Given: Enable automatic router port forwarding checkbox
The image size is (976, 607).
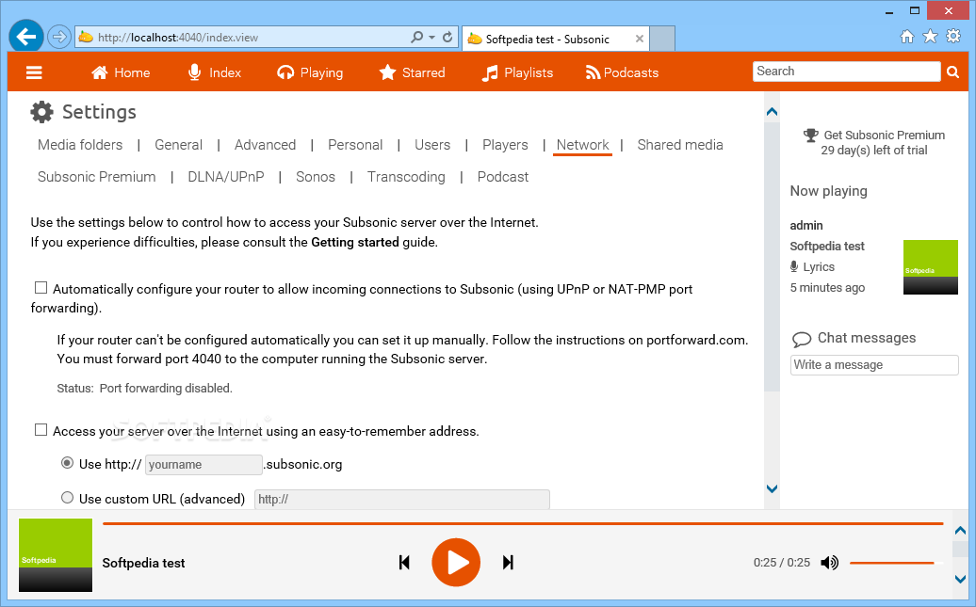Looking at the screenshot, I should pos(41,287).
